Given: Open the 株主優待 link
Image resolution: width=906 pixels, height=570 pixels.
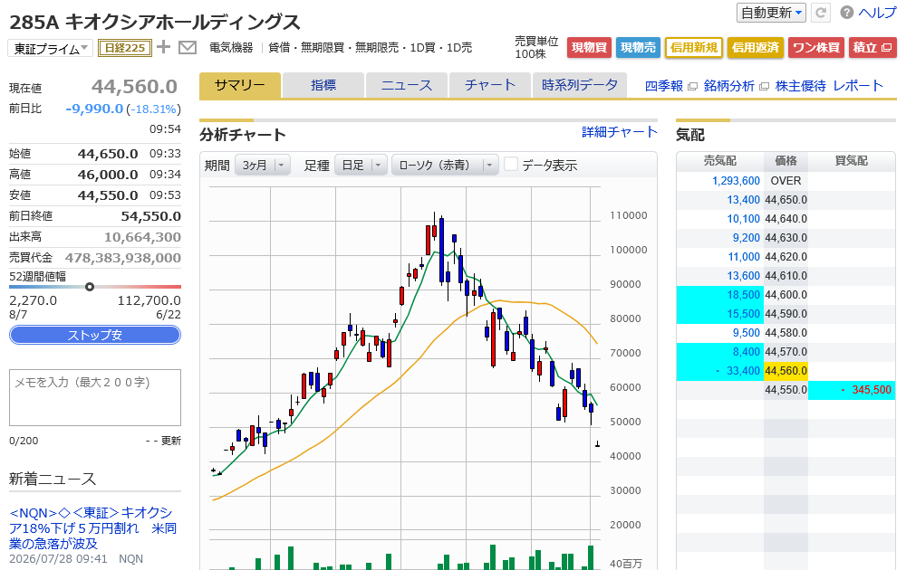Looking at the screenshot, I should coord(801,86).
